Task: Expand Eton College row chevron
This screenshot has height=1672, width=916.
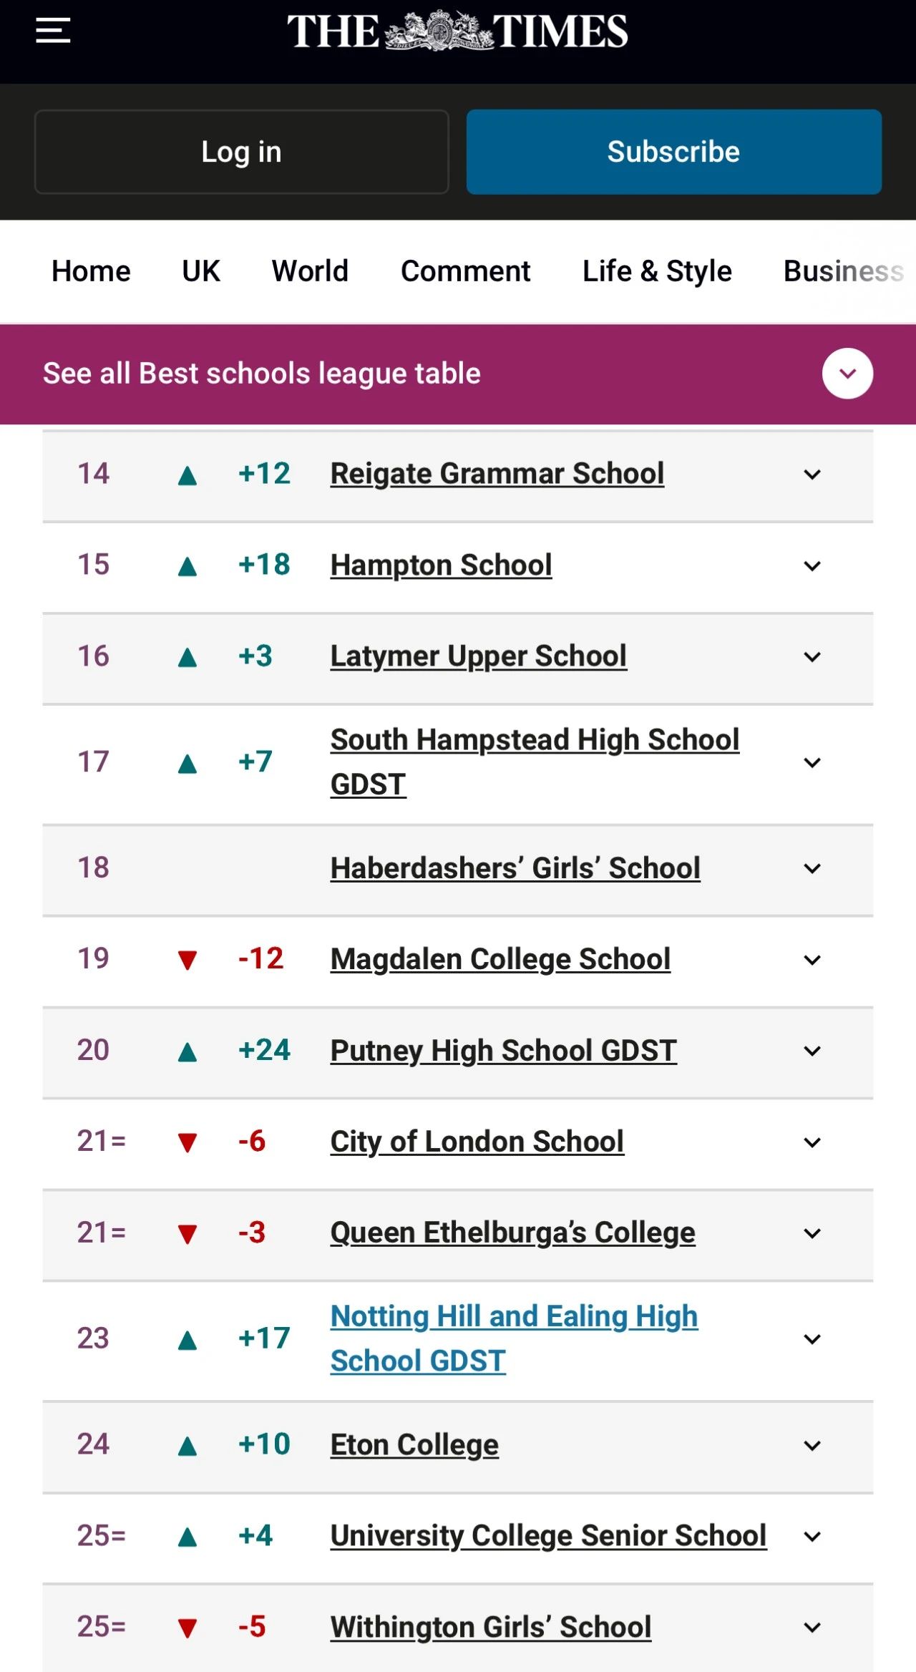Action: [812, 1446]
